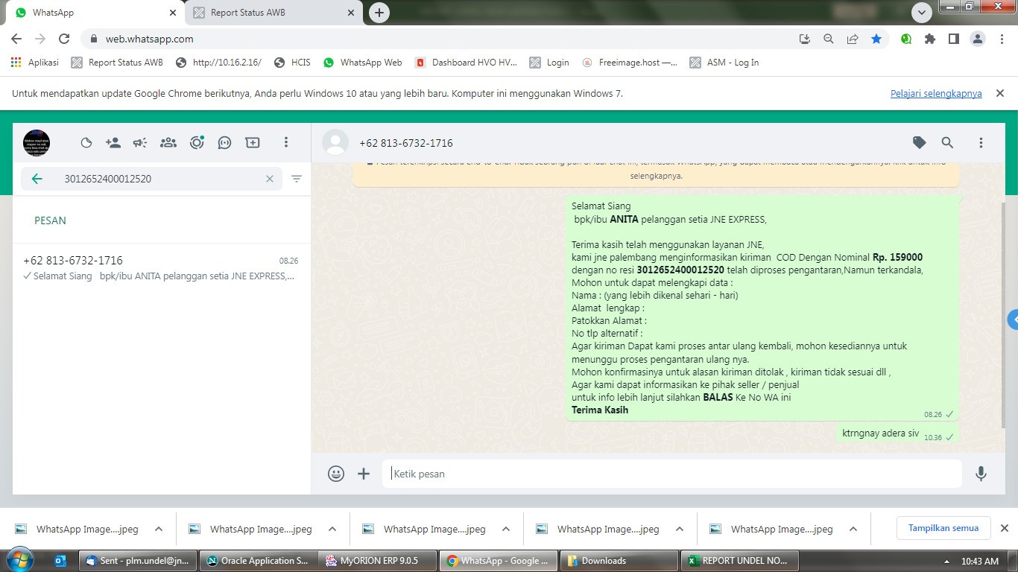Click the 'ktrngnay adera siv' message
The image size is (1018, 572).
point(897,433)
